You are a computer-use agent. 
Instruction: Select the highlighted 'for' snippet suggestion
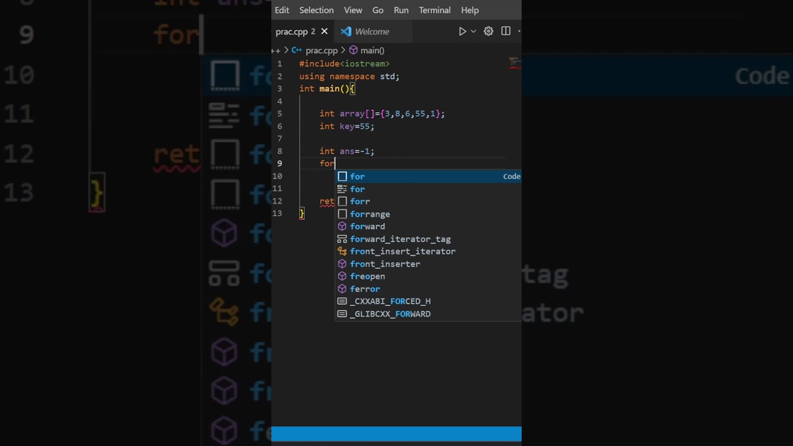(x=429, y=177)
